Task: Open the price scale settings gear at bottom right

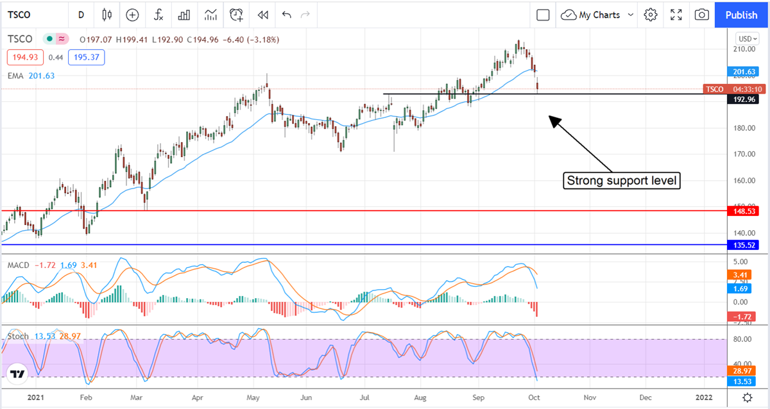Action: [748, 398]
